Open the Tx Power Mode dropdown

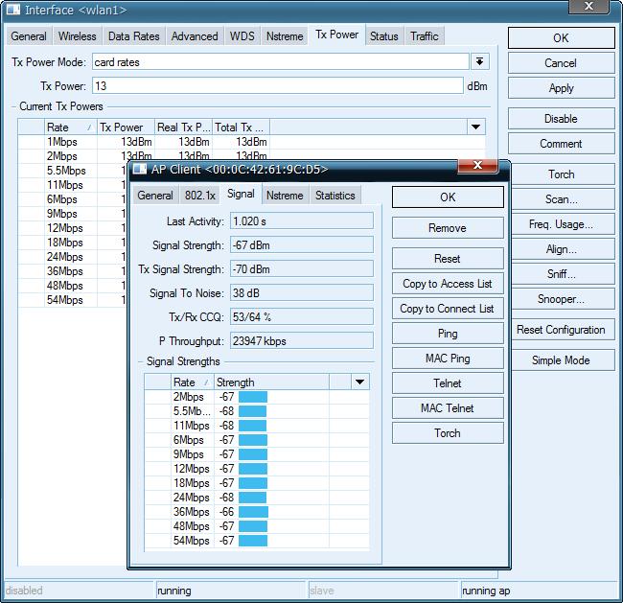pos(480,61)
